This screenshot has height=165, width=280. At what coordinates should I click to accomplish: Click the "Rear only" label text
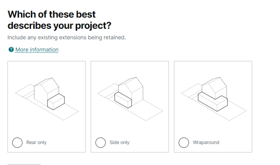tap(37, 142)
